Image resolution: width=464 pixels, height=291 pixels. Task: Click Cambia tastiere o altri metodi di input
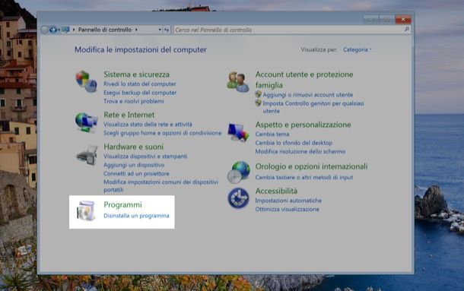coord(304,178)
